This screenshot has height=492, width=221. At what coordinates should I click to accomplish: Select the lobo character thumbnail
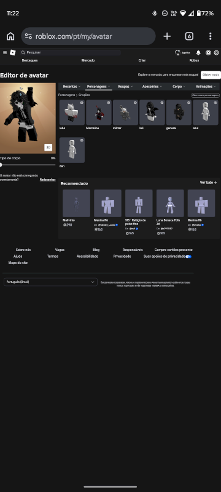pyautogui.click(x=72, y=113)
